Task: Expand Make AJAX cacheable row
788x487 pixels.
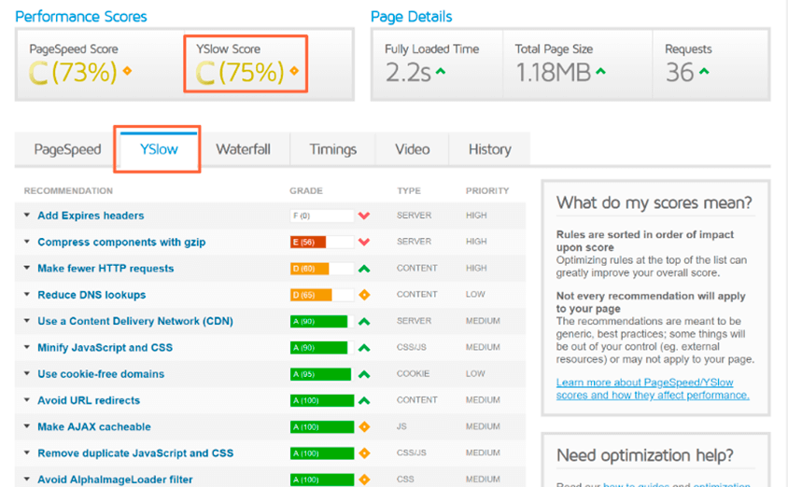Action: click(x=27, y=426)
